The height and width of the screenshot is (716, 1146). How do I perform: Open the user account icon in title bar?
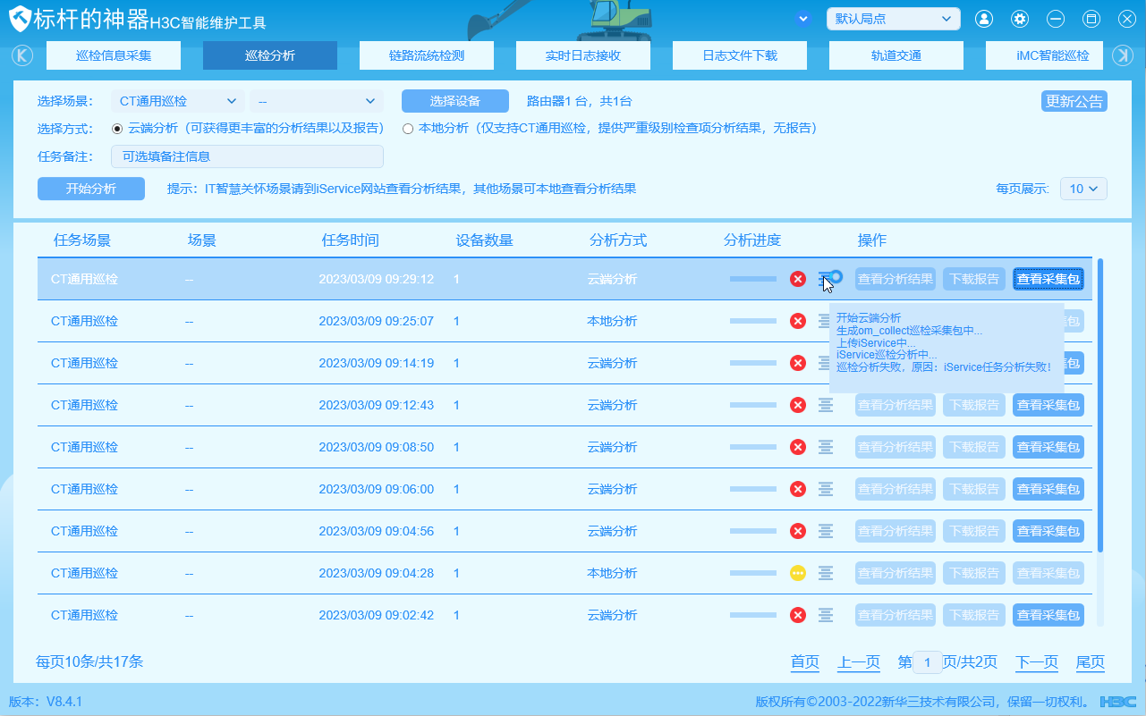point(984,19)
